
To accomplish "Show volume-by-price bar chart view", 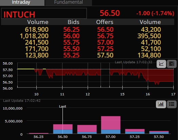I will pyautogui.click(x=161, y=104).
